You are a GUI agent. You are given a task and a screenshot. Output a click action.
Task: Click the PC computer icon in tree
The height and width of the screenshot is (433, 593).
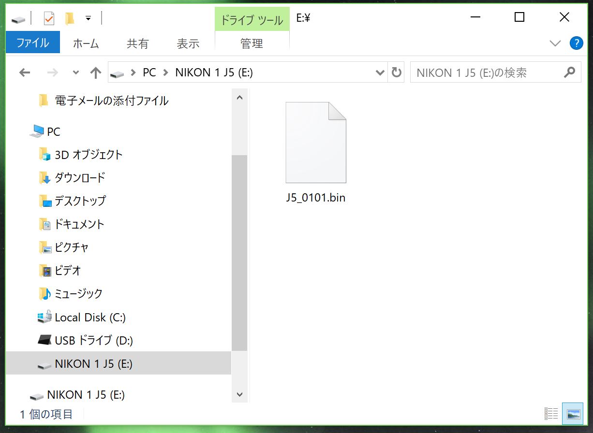(x=37, y=131)
